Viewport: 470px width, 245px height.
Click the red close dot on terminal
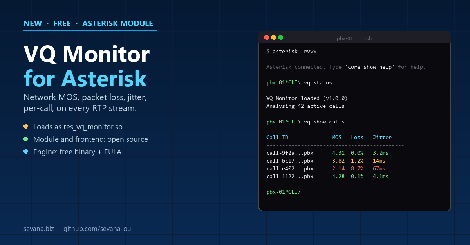click(267, 38)
